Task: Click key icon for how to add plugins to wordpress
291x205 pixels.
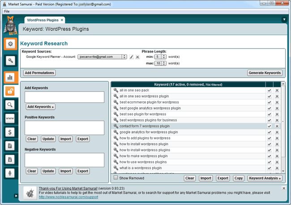Action: coord(116,138)
